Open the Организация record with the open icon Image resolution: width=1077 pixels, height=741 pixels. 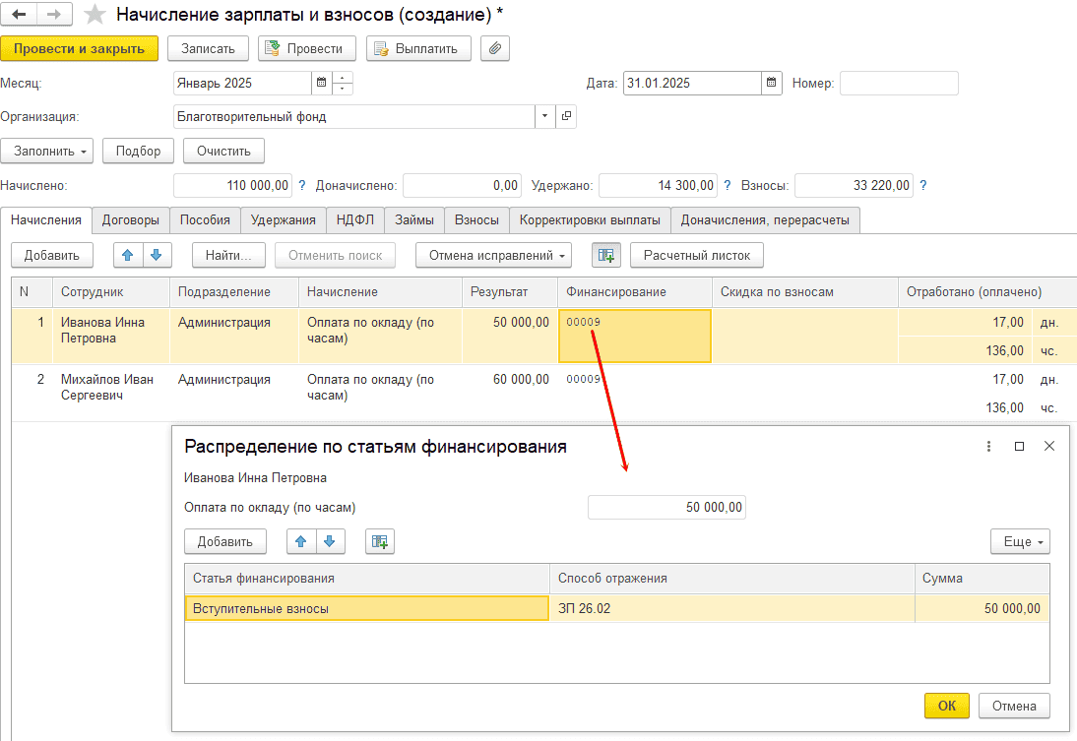[x=566, y=117]
